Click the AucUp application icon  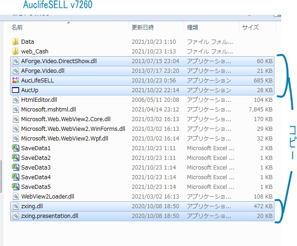pos(16,90)
